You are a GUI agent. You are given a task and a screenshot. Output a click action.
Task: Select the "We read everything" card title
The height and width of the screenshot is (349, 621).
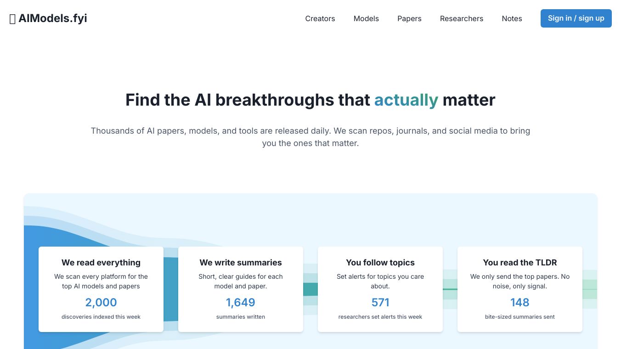(x=101, y=263)
